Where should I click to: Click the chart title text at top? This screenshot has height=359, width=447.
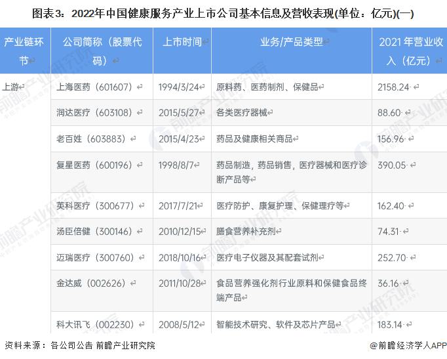pos(223,12)
